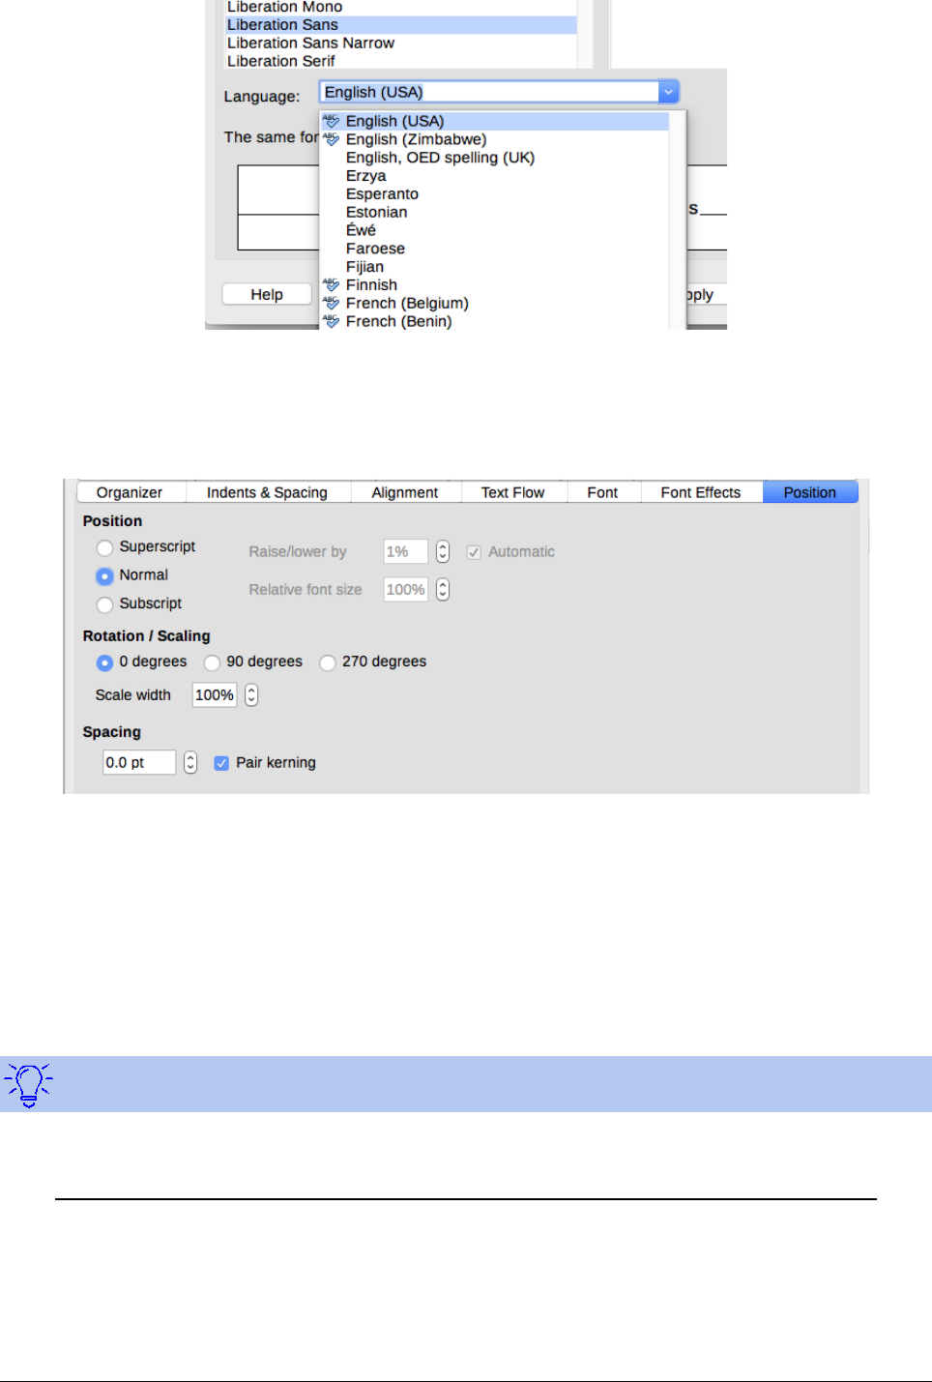Screen dimensions: 932x1382
Task: Select the Subscript radio button
Action: pos(104,604)
